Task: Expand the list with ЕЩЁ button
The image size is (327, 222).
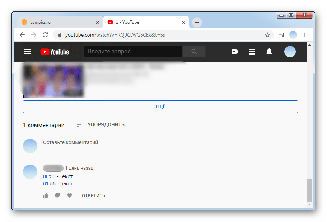Action: [160, 107]
